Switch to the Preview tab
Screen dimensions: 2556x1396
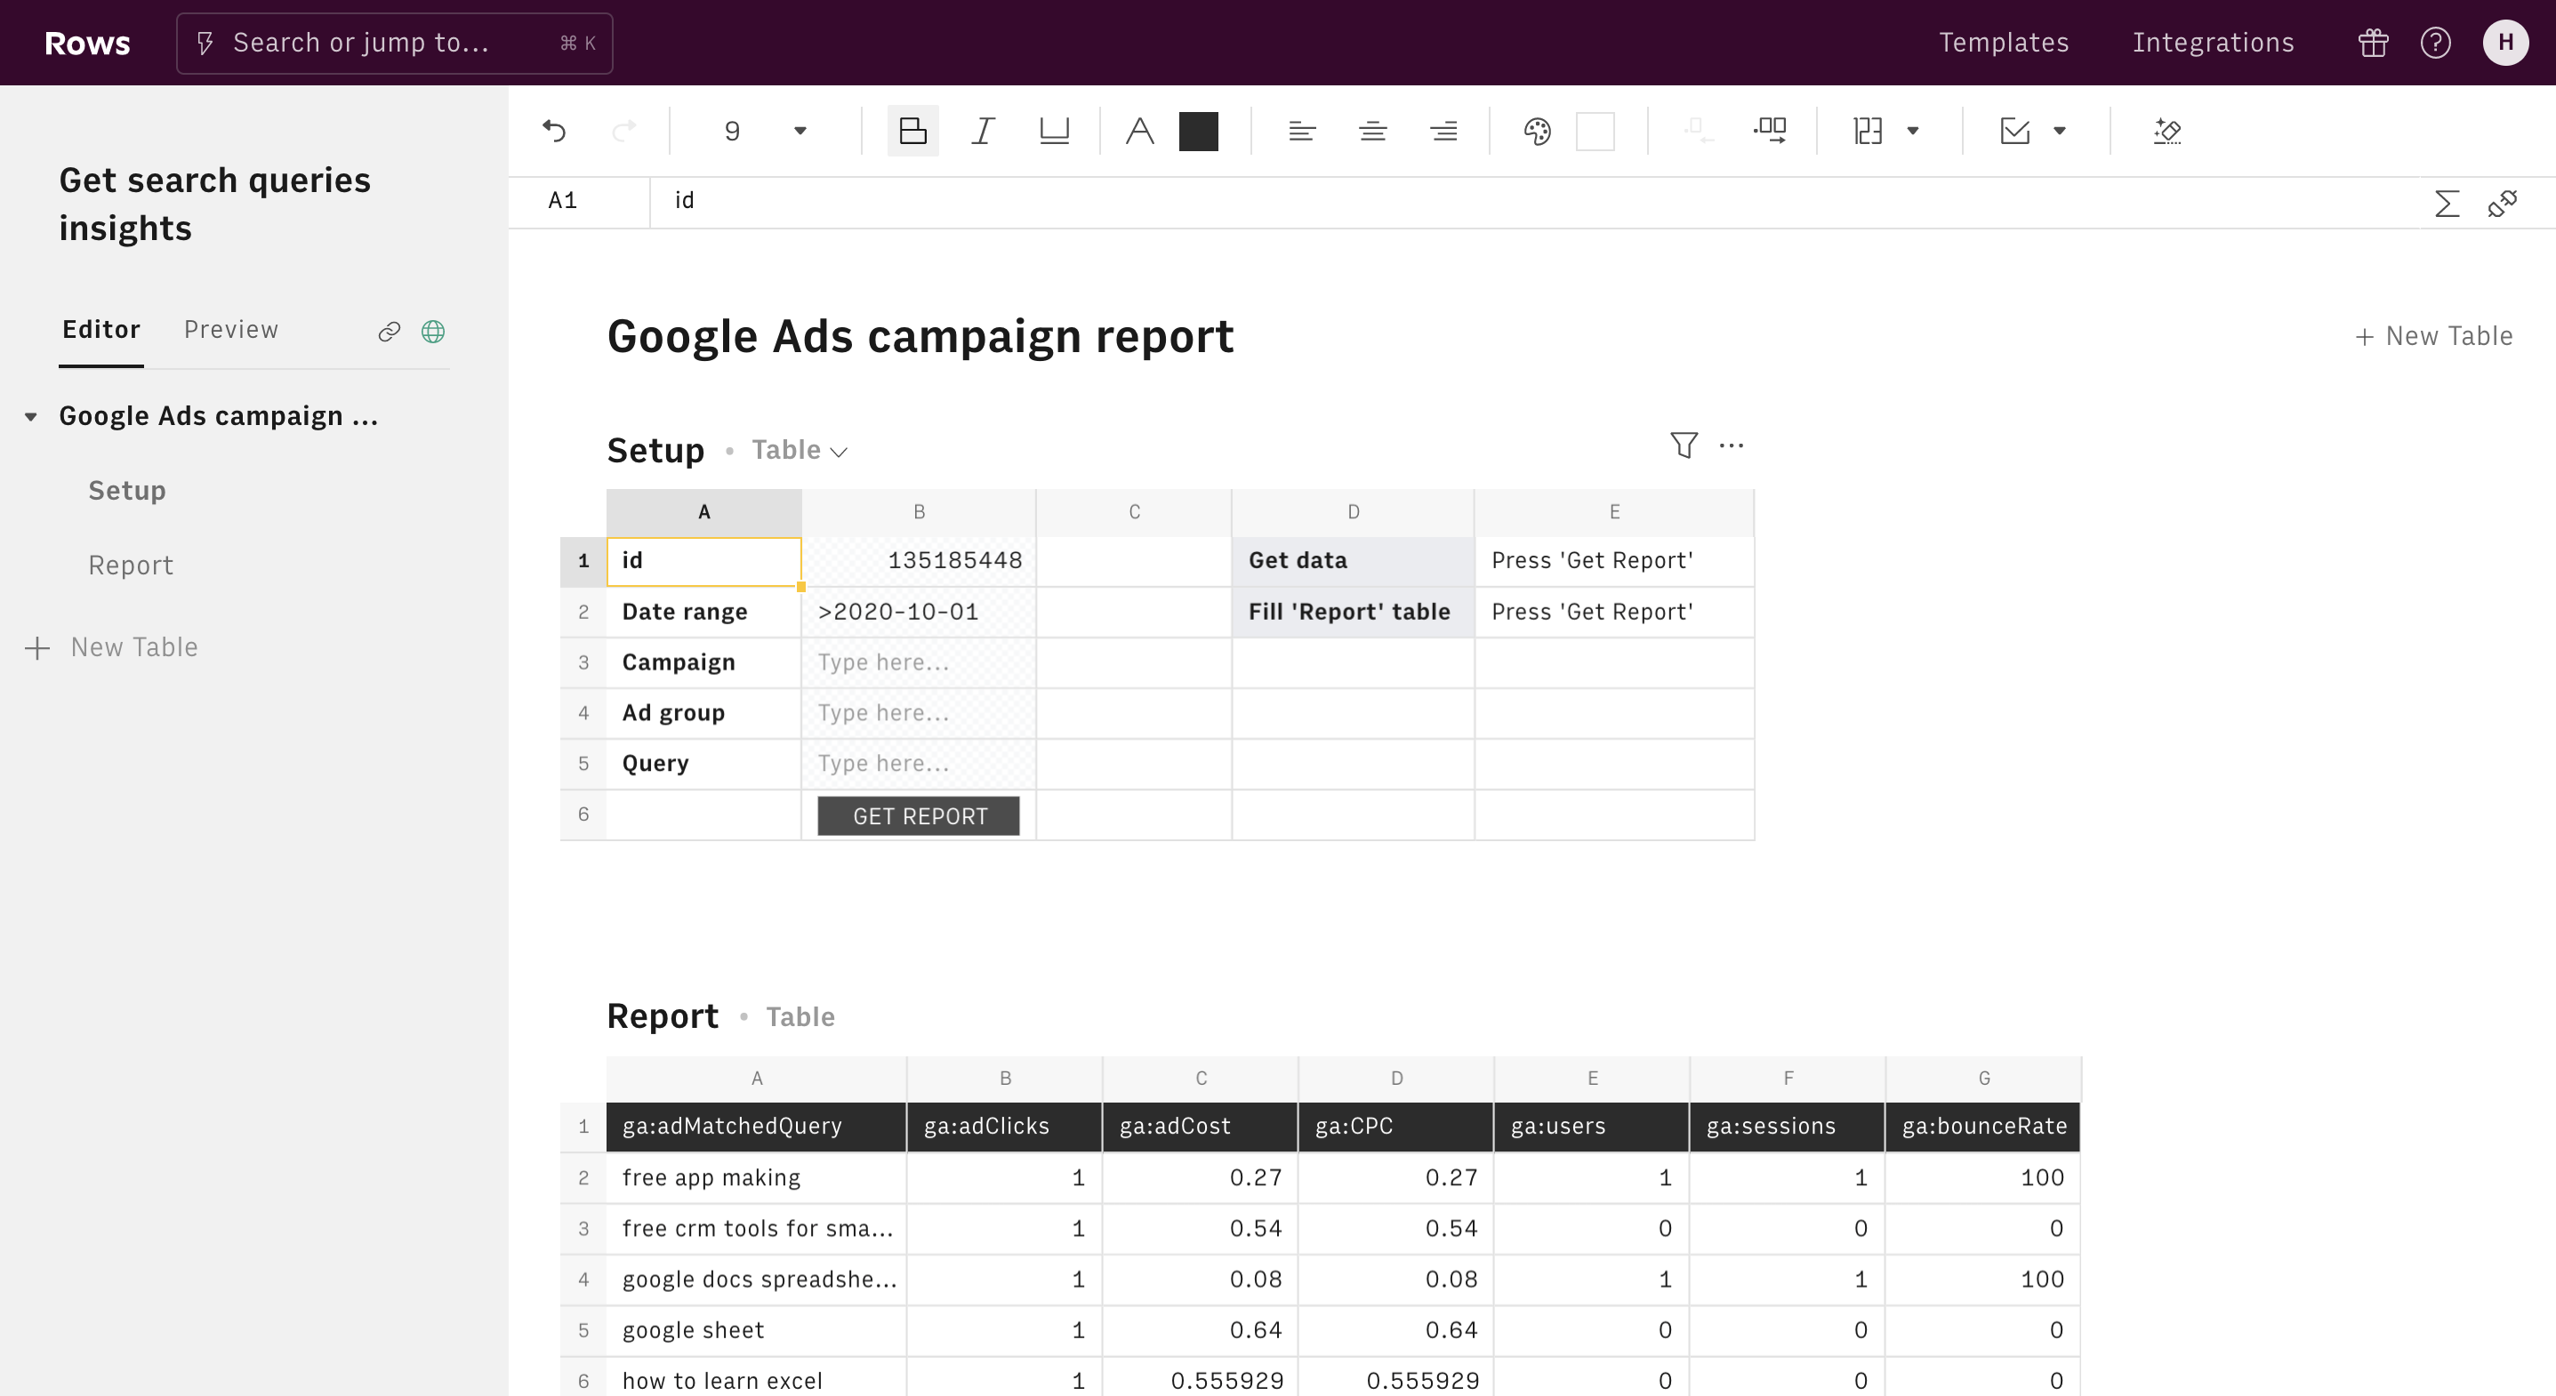(229, 328)
